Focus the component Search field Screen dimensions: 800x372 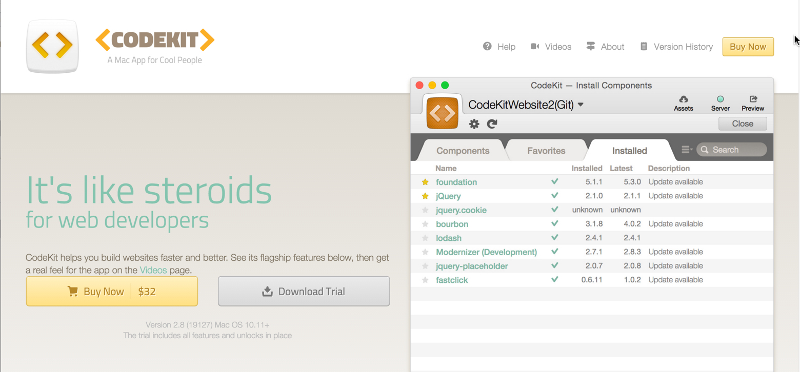tap(732, 150)
